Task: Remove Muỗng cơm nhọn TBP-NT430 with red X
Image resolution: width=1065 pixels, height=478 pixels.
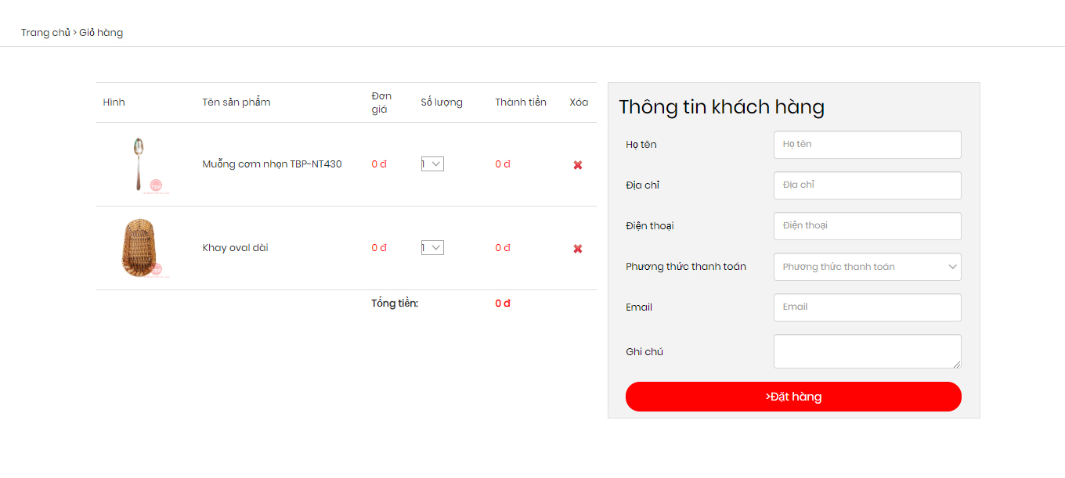Action: pos(578,165)
